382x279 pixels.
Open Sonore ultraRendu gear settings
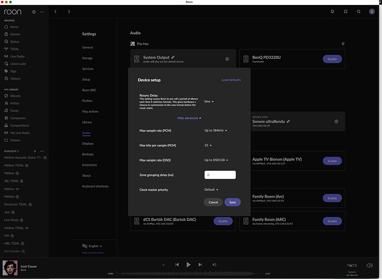[336, 121]
